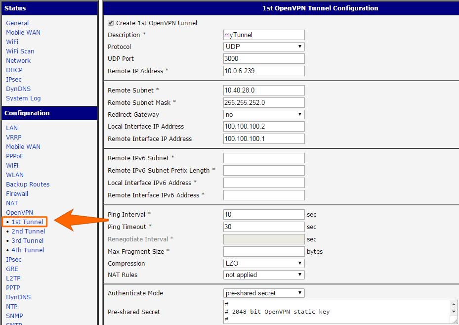
Task: Toggle Create 1st OpenVPN tunnel checkbox
Action: (x=111, y=23)
